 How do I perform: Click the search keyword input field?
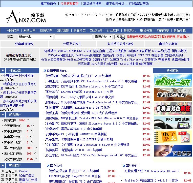(74, 37)
